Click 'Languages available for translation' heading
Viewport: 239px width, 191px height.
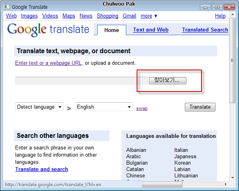171,136
